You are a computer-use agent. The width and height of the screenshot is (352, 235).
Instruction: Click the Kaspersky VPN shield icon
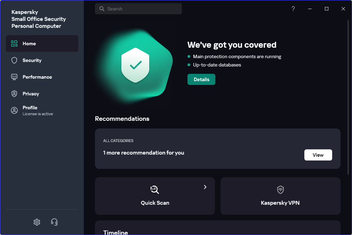coord(280,189)
